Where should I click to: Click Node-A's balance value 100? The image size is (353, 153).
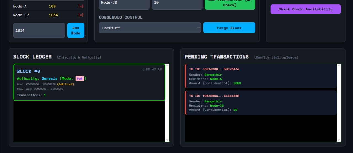tap(52, 6)
